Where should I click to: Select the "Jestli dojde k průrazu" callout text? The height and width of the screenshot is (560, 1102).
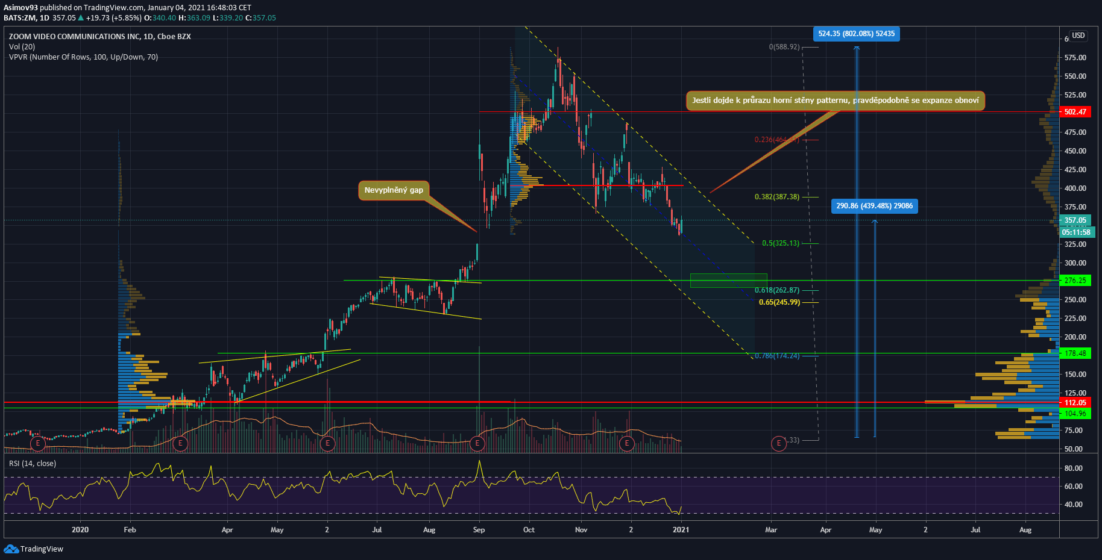pyautogui.click(x=835, y=101)
